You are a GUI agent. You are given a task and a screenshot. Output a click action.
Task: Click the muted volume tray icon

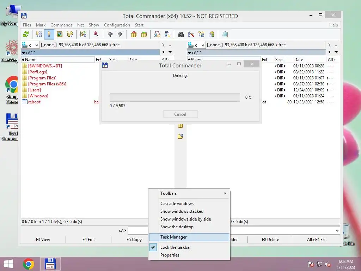(328, 264)
